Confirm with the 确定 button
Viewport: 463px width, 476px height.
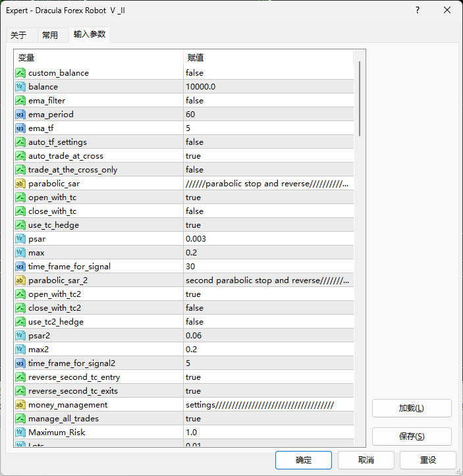[x=304, y=460]
